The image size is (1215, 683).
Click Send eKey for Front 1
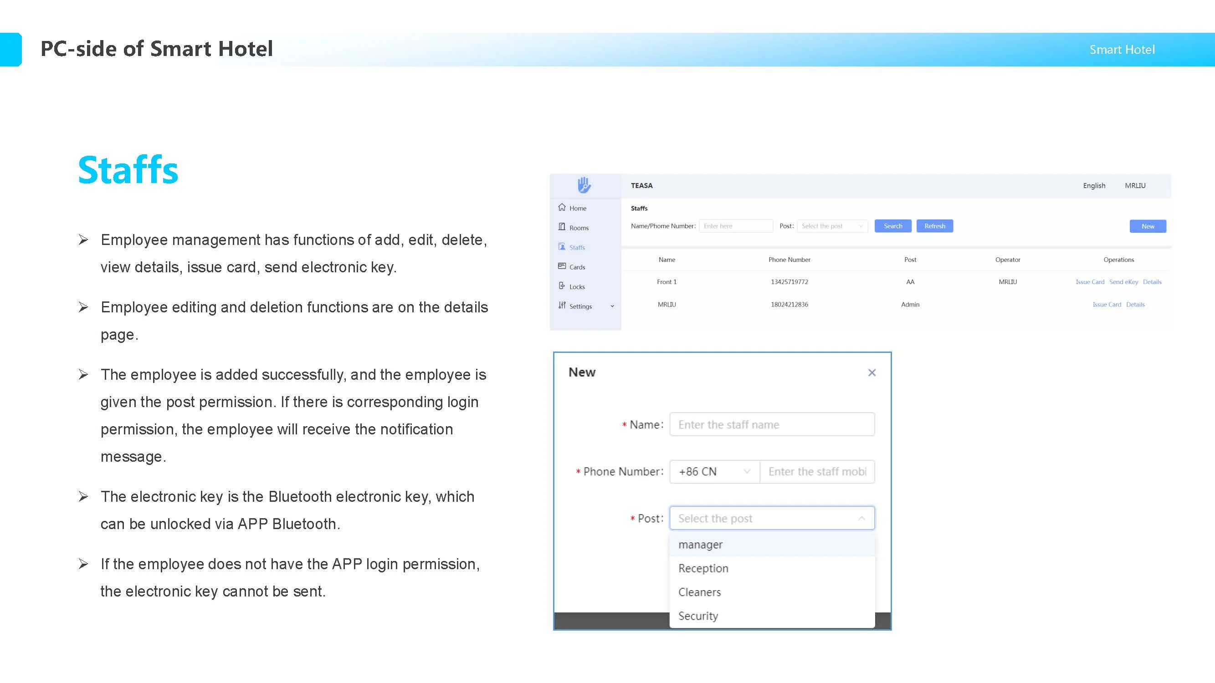[x=1123, y=282]
